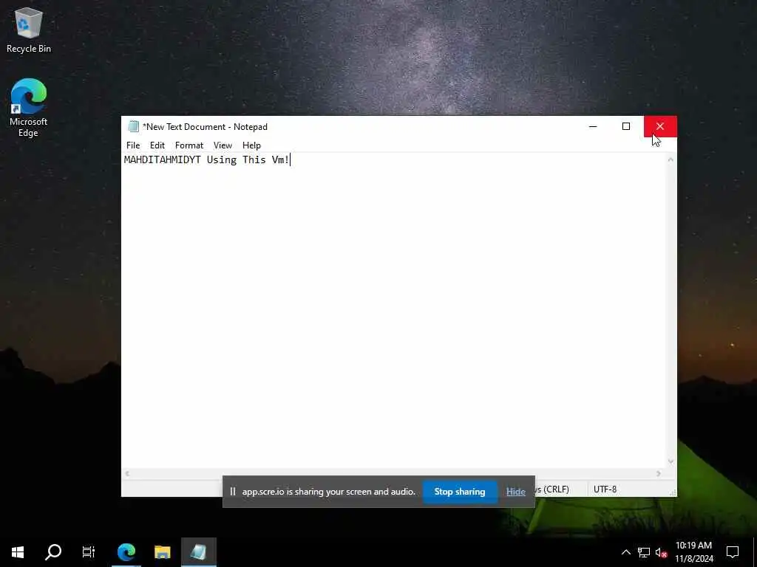Click the vertical scrollbar down arrow
The width and height of the screenshot is (757, 567).
(x=671, y=462)
